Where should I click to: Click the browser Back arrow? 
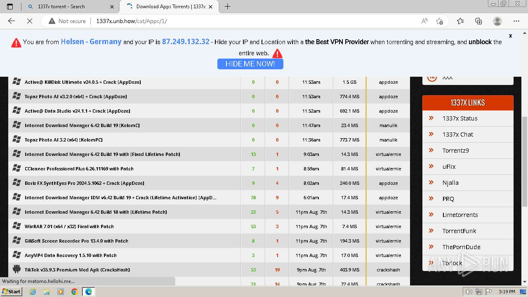[12, 21]
